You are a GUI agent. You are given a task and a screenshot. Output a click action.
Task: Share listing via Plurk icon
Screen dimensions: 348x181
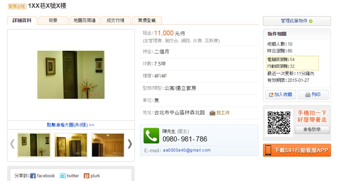86,176
